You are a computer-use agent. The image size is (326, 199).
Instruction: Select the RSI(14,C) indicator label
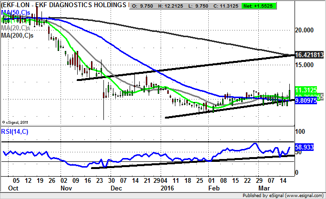[15, 131]
